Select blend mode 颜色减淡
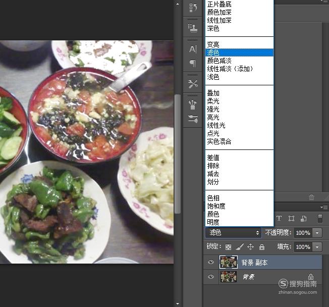This screenshot has height=307, width=329. (240, 61)
